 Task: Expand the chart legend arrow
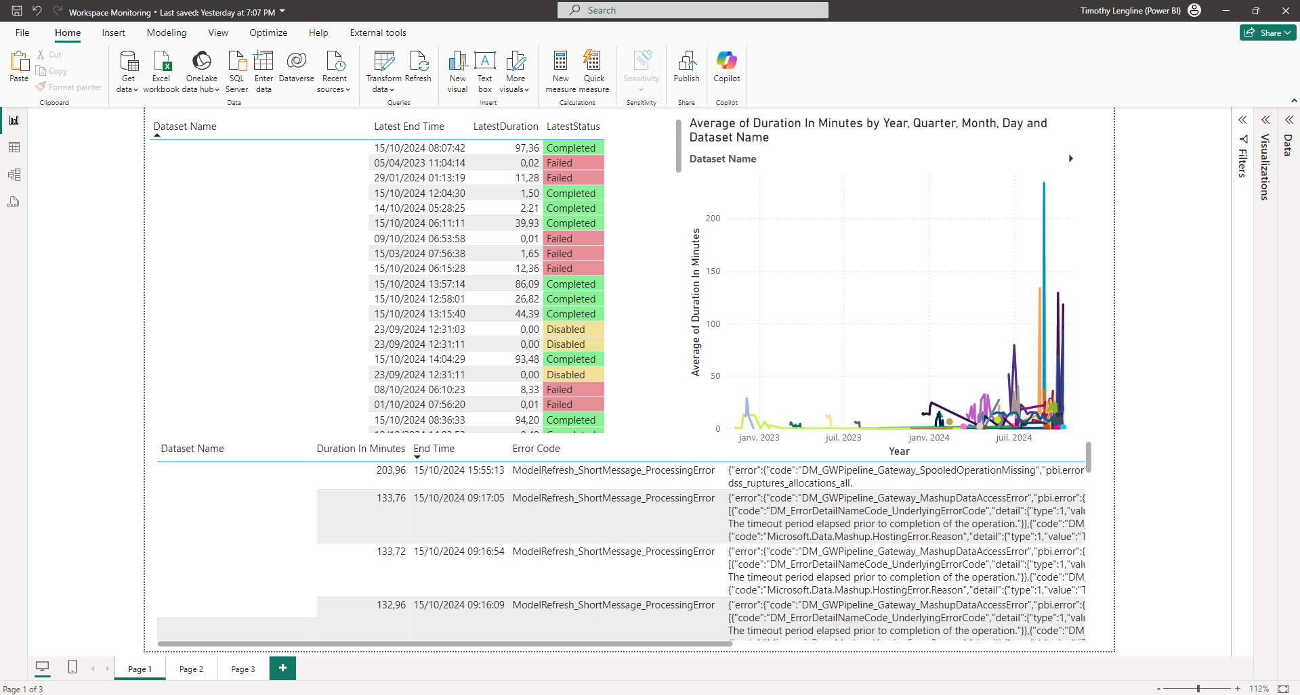click(x=1070, y=158)
